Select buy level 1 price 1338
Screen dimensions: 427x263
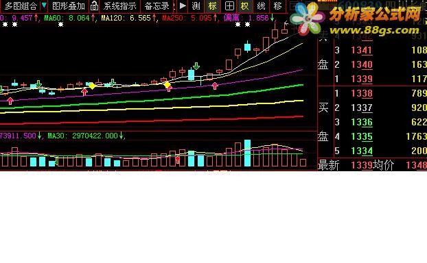click(362, 93)
